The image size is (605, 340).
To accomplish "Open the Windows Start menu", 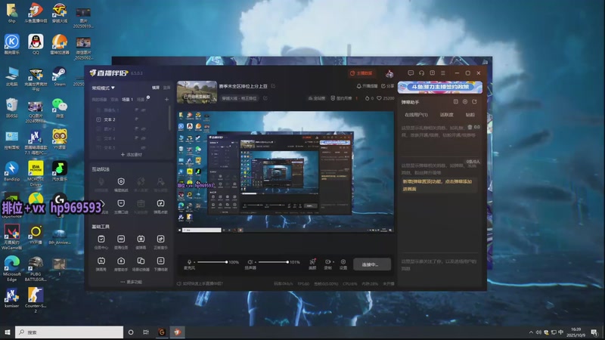I will pyautogui.click(x=7, y=332).
